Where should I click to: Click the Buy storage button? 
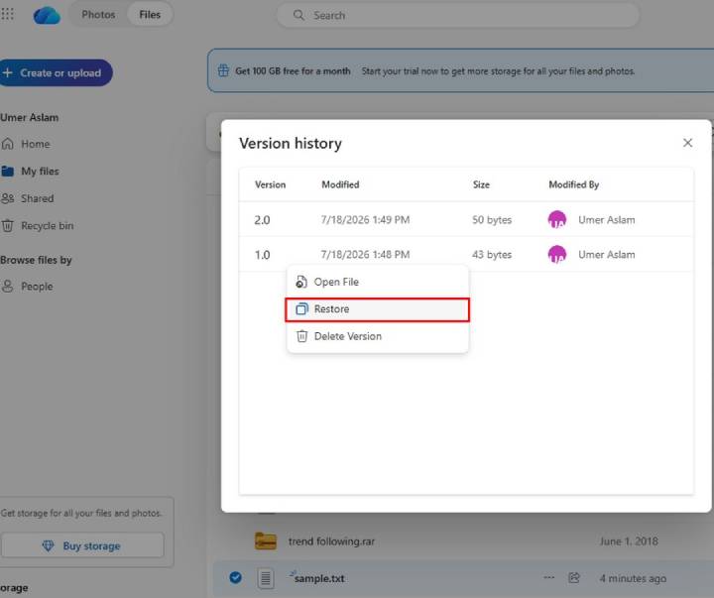pos(82,545)
